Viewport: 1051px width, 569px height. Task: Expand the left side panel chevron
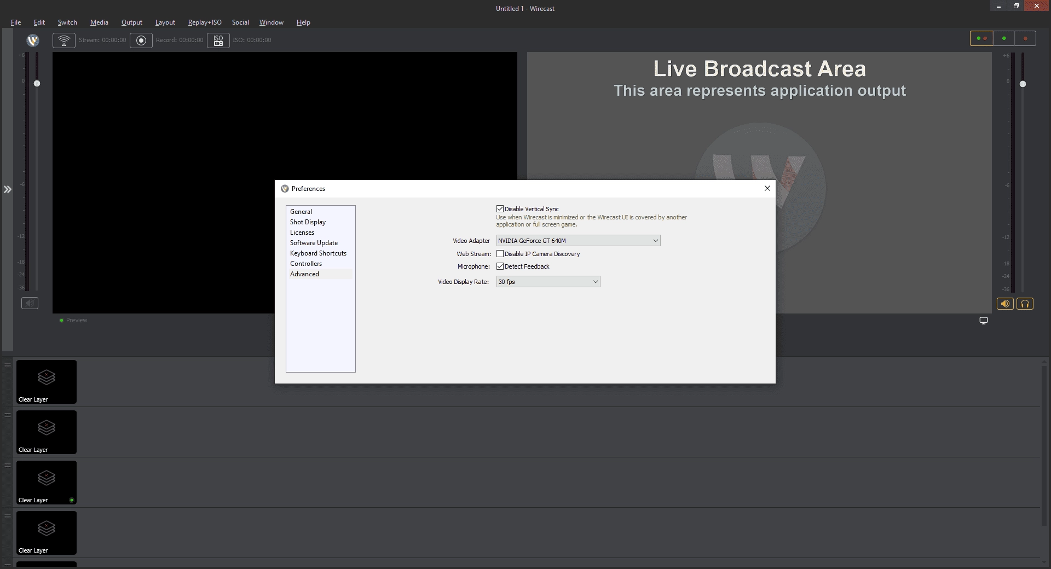(8, 190)
